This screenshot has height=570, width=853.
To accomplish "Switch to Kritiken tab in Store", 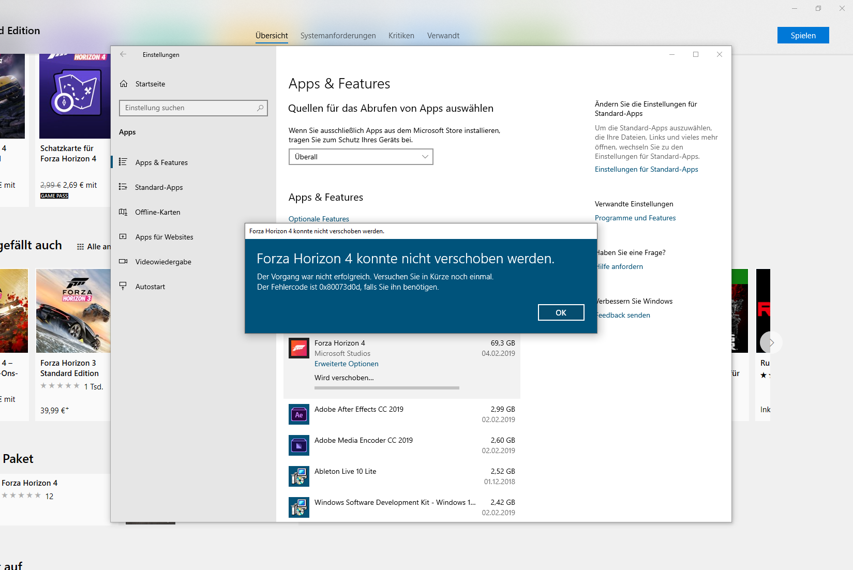I will point(401,36).
